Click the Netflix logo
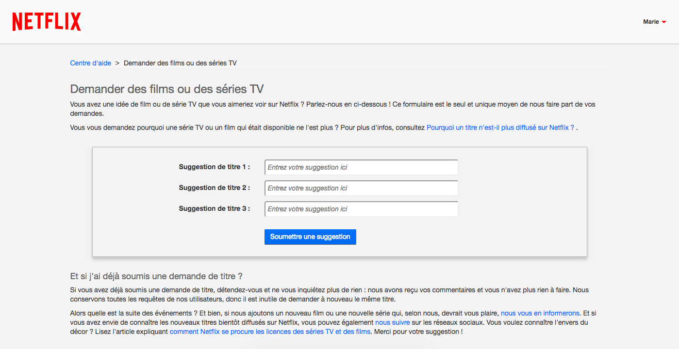 [x=47, y=22]
